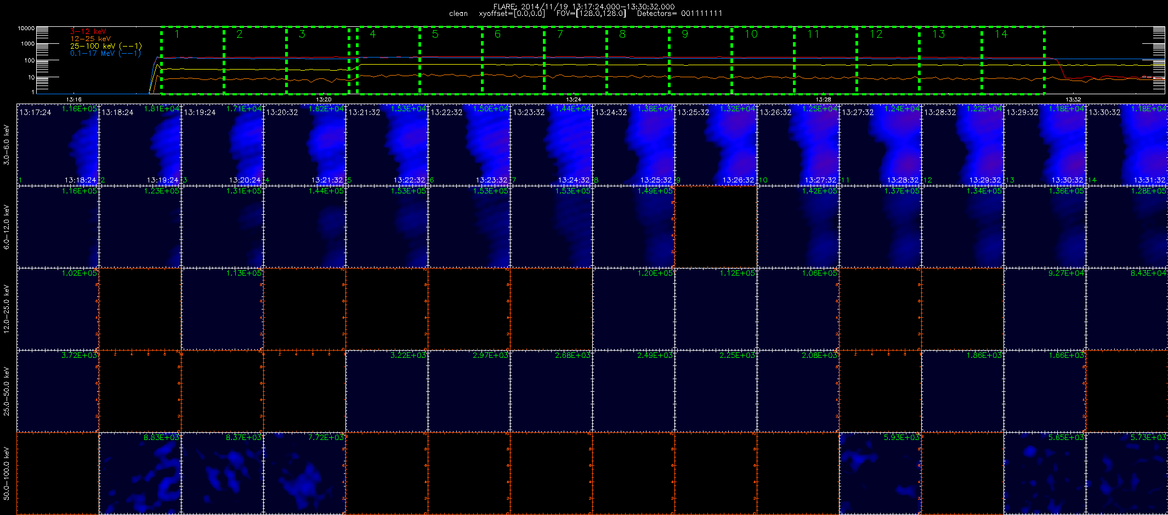Click the red "3-12 keV" legend entry
The image size is (1168, 515).
[88, 31]
